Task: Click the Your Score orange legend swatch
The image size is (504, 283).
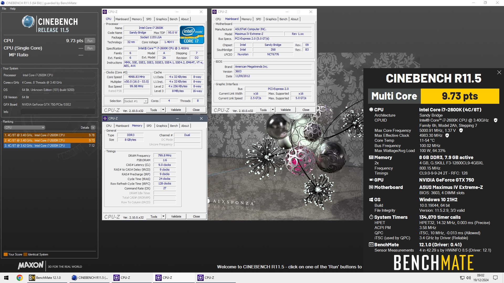Action: [x=6, y=254]
